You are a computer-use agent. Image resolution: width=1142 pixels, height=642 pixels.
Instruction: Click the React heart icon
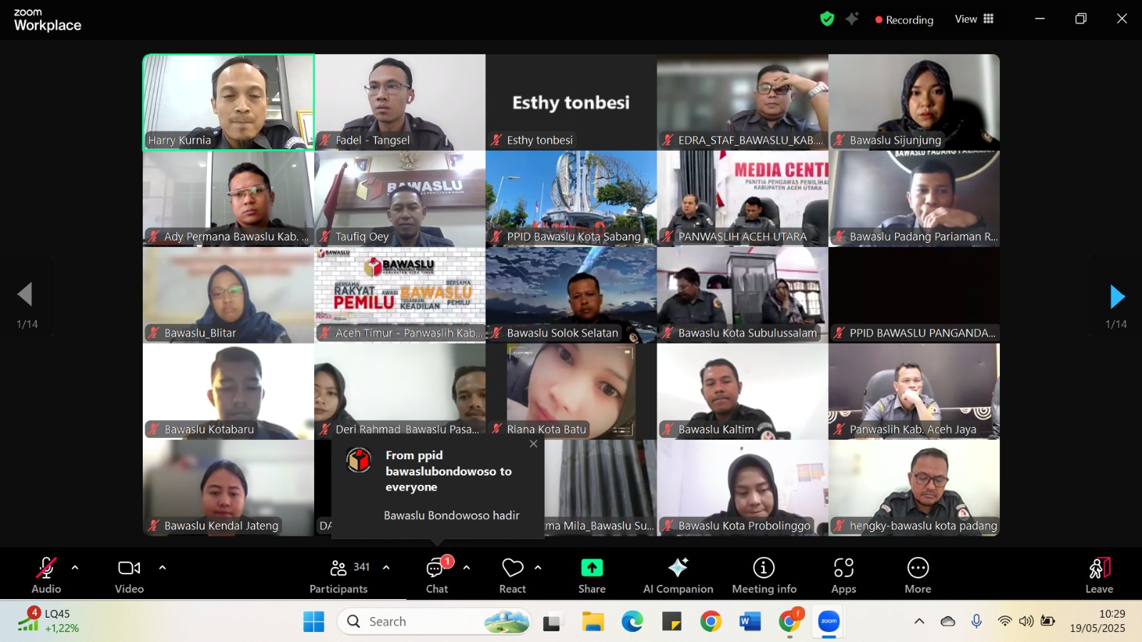(512, 575)
